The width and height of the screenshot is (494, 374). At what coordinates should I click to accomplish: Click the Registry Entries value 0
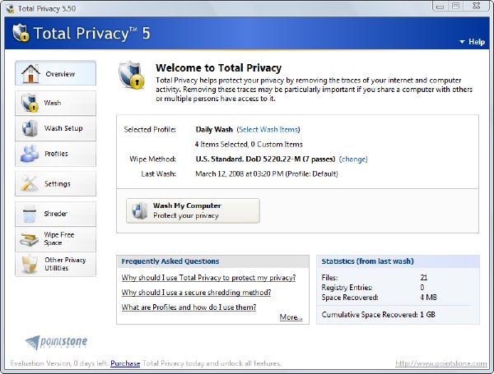422,288
